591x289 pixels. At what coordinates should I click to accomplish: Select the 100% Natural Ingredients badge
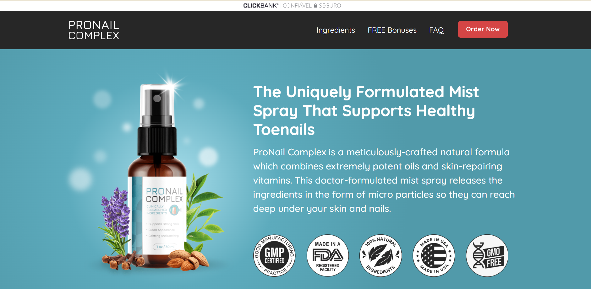pos(380,255)
